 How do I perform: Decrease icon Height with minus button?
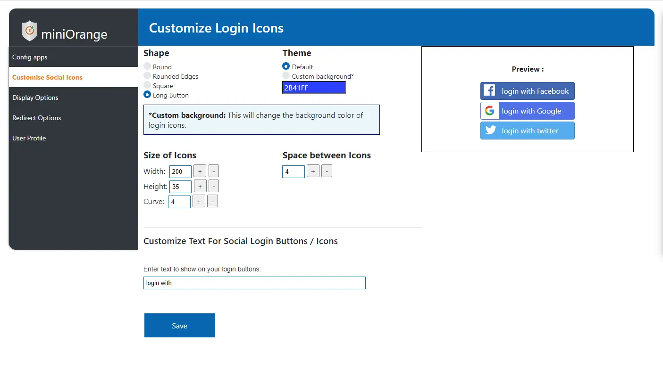pos(214,187)
